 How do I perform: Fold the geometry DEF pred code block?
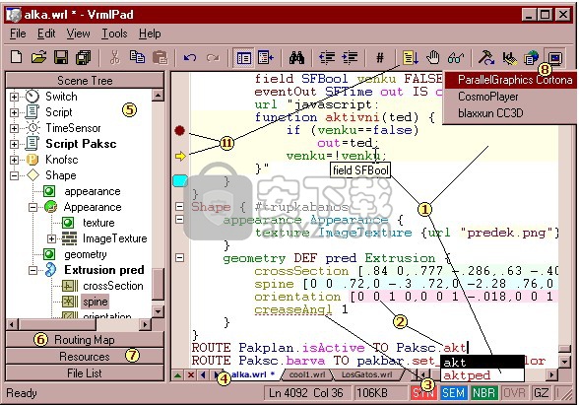(x=179, y=257)
